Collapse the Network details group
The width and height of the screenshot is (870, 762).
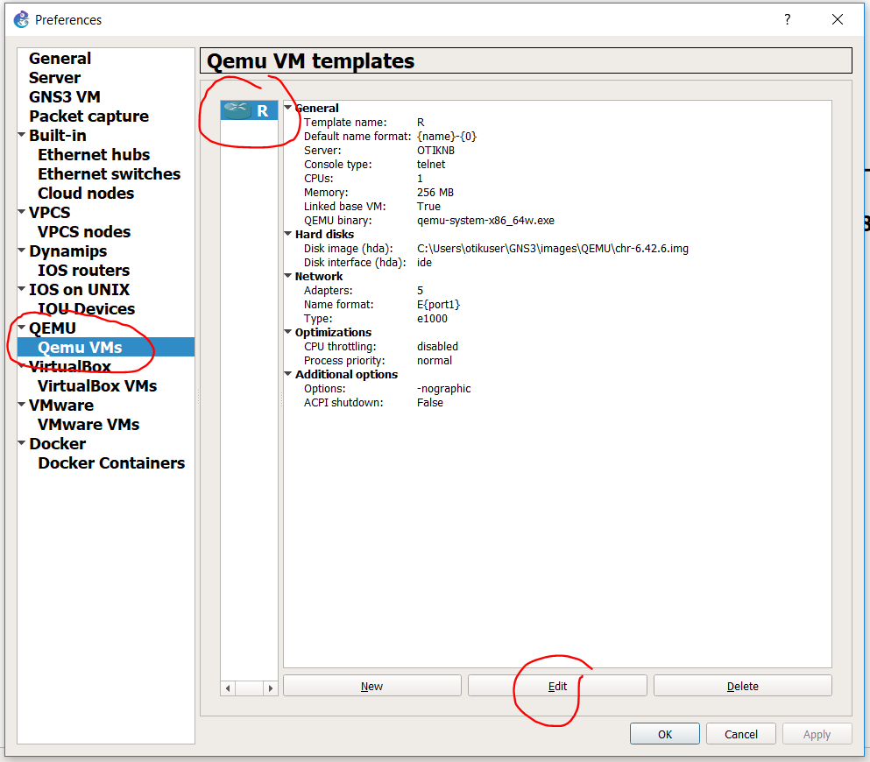(288, 276)
